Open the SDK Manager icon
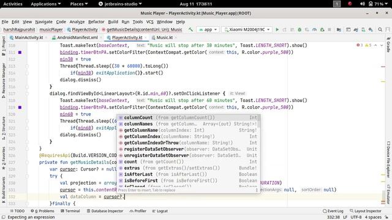This screenshot has width=392, height=220. pyautogui.click(x=371, y=29)
